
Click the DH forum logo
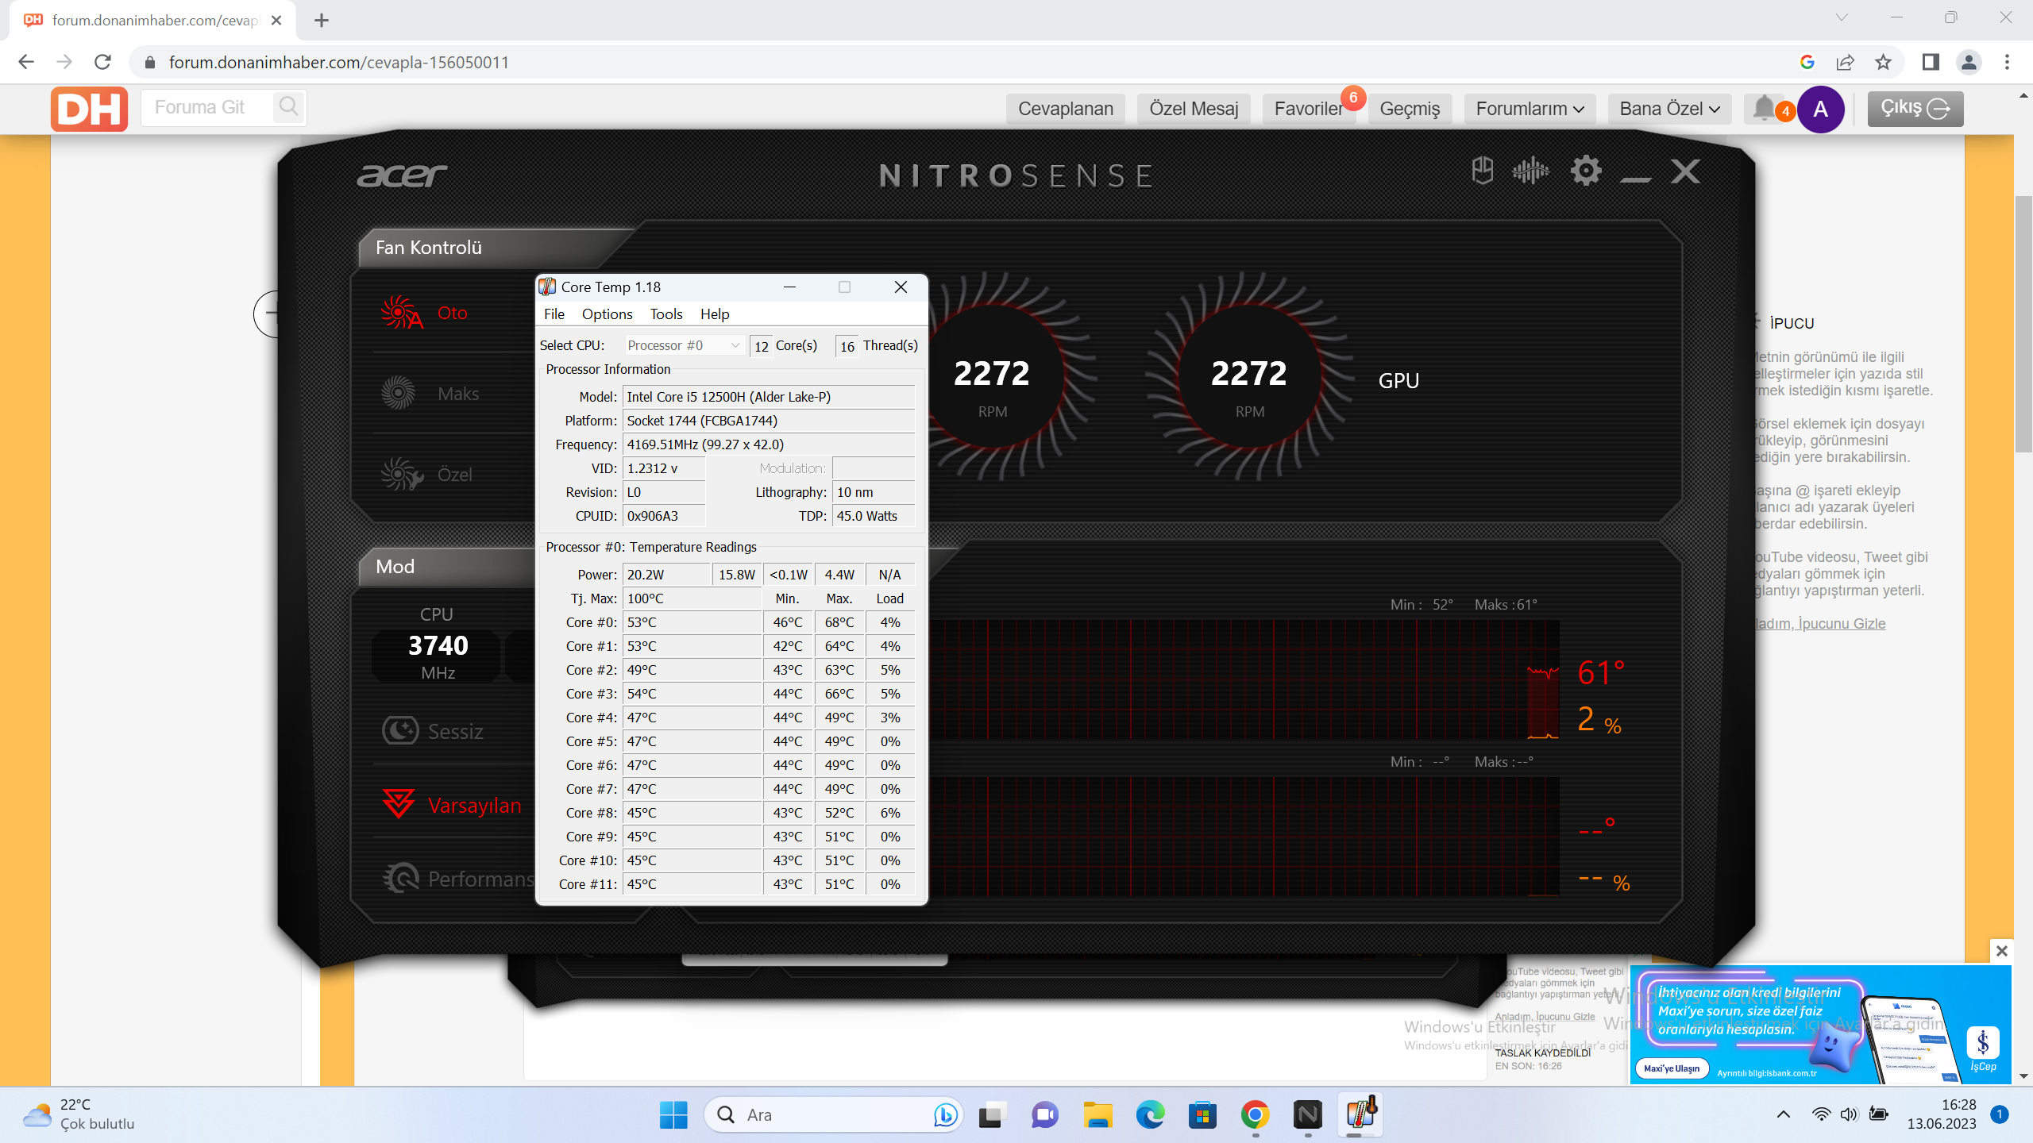pyautogui.click(x=89, y=109)
